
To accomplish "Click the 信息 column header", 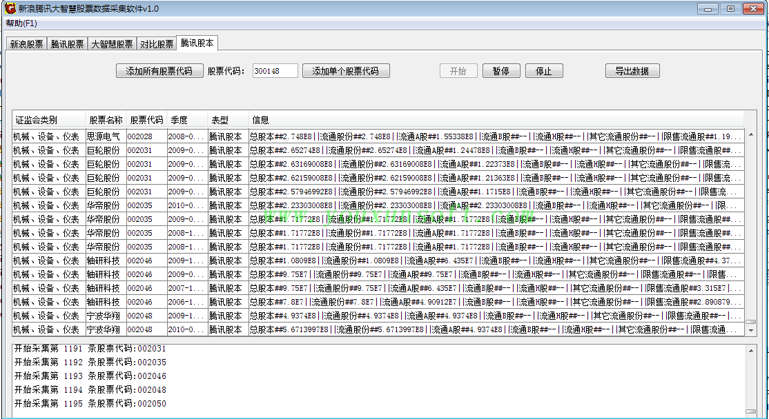I will click(x=496, y=120).
